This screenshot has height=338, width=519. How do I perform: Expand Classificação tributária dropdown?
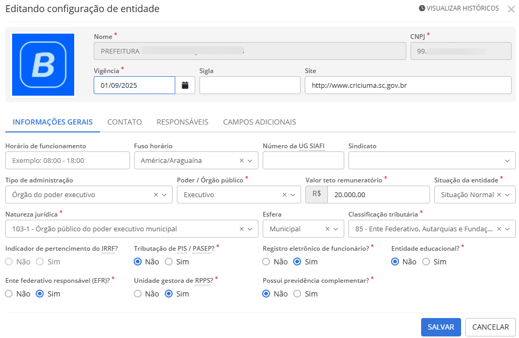(x=507, y=229)
